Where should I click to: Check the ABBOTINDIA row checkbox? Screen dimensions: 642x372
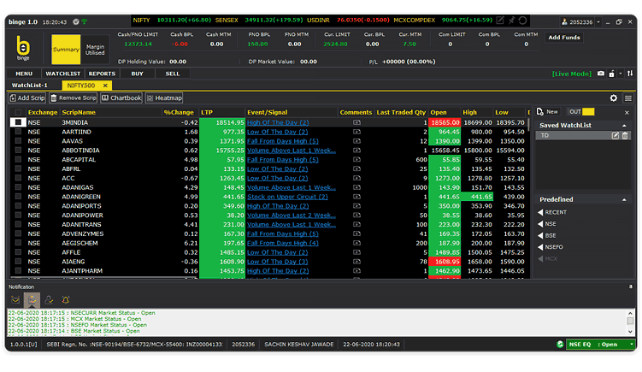coord(18,150)
